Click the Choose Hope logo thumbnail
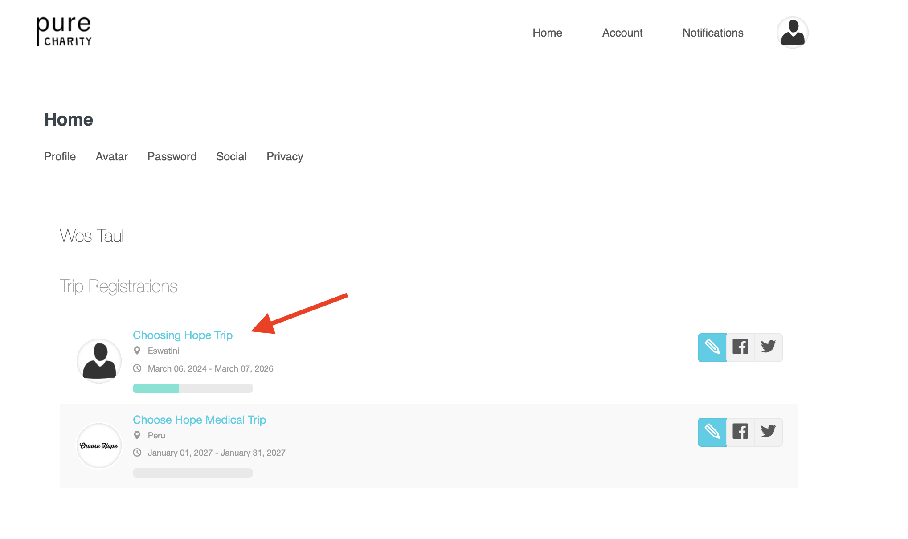The width and height of the screenshot is (908, 539). click(99, 445)
